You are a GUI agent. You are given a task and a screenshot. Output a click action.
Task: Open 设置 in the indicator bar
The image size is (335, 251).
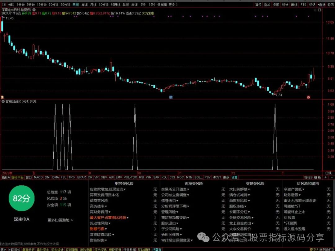click(234, 177)
